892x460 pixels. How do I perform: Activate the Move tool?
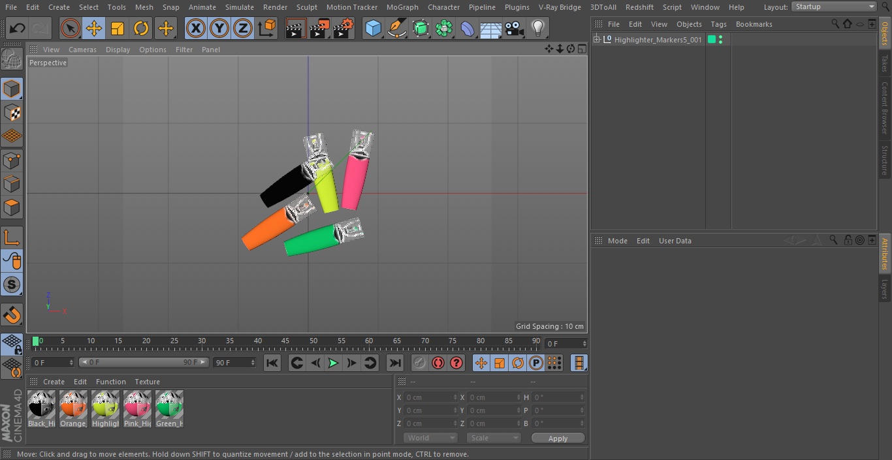tap(94, 28)
